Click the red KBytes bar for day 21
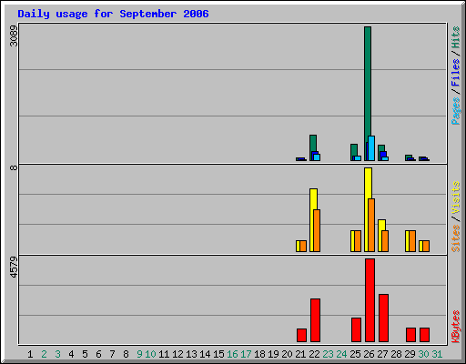The height and width of the screenshot is (364, 466). pyautogui.click(x=301, y=335)
